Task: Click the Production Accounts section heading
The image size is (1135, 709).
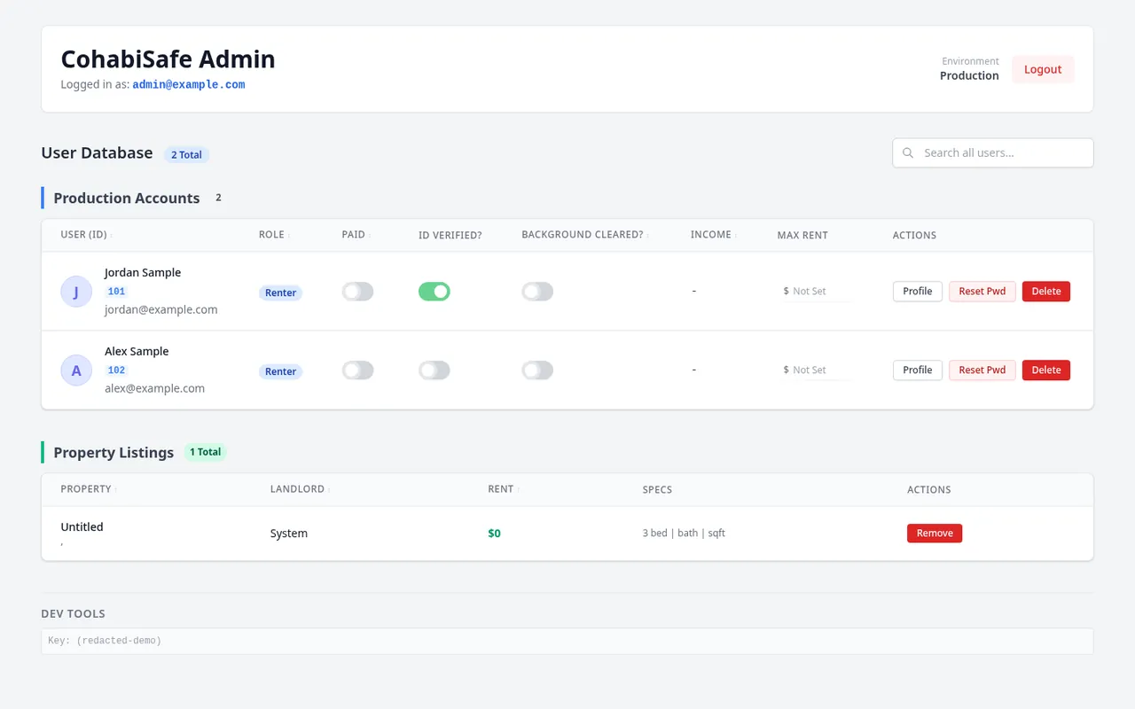Action: 127,199
